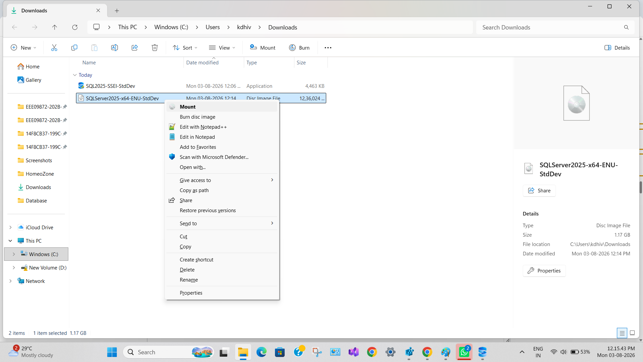This screenshot has height=362, width=643.
Task: Select Mount in the context menu
Action: point(222,107)
